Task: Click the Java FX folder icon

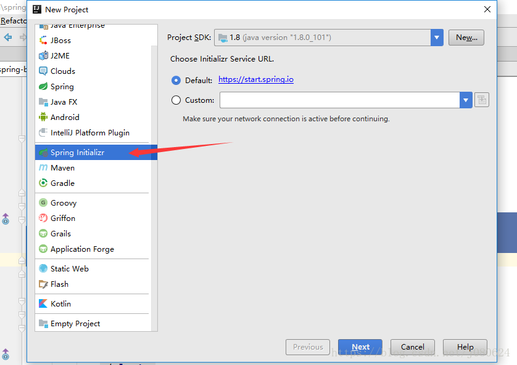Action: pyautogui.click(x=43, y=102)
